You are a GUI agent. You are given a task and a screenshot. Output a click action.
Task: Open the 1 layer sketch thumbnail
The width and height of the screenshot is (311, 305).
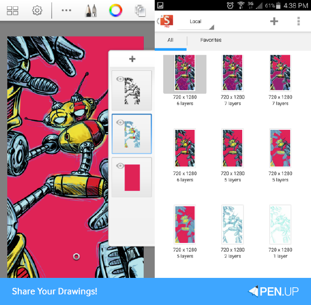click(x=280, y=224)
